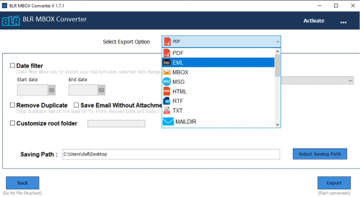Click the Select Saving Path button
This screenshot has width=360, height=197.
tap(320, 154)
